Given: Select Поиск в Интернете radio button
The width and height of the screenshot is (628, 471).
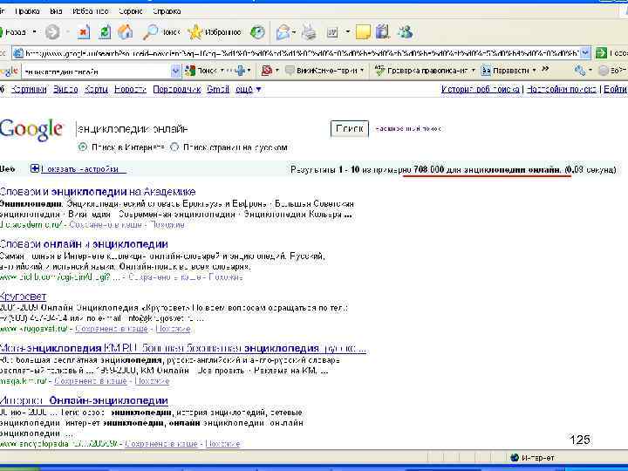Looking at the screenshot, I should click(83, 147).
